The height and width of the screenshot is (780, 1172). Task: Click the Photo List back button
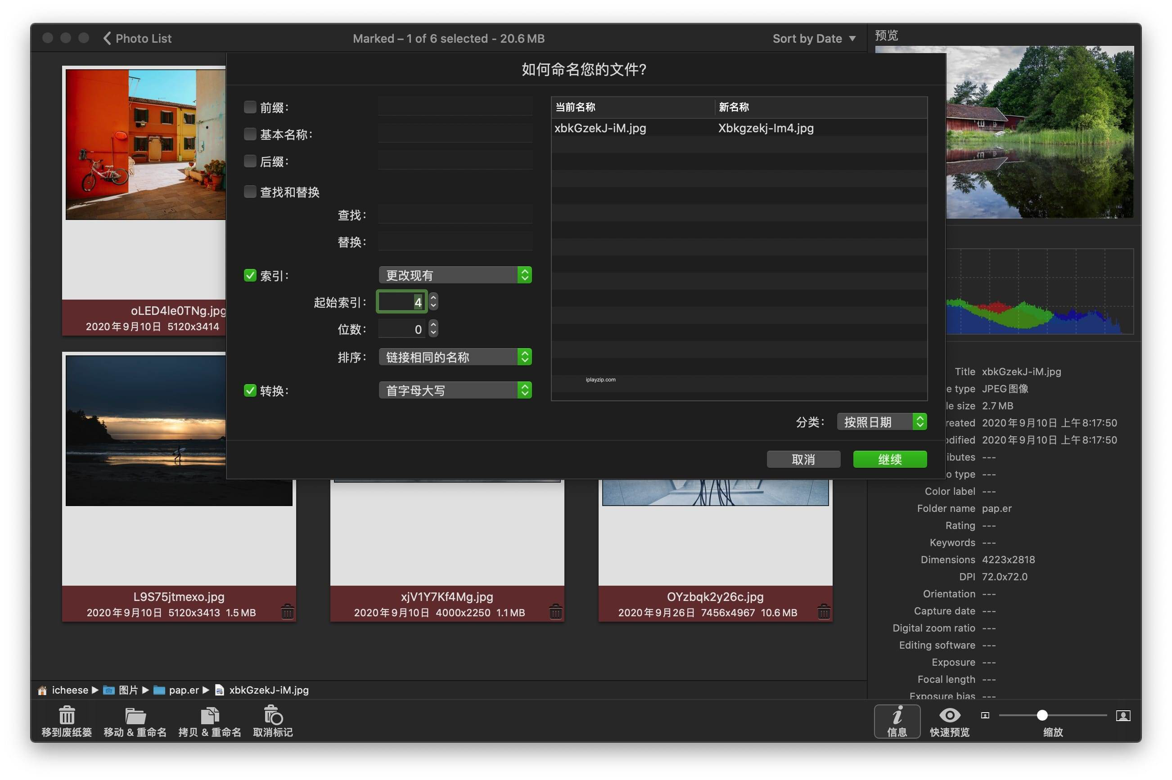137,38
